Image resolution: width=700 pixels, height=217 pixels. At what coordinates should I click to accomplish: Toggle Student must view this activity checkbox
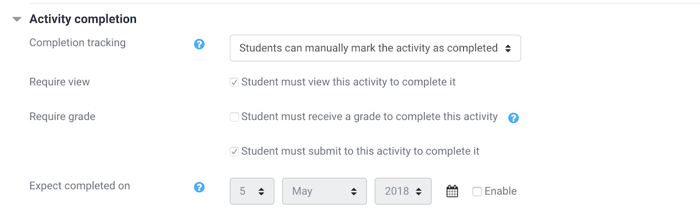(x=235, y=83)
